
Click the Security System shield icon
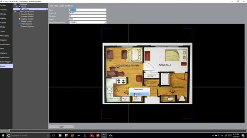(x=20, y=14)
